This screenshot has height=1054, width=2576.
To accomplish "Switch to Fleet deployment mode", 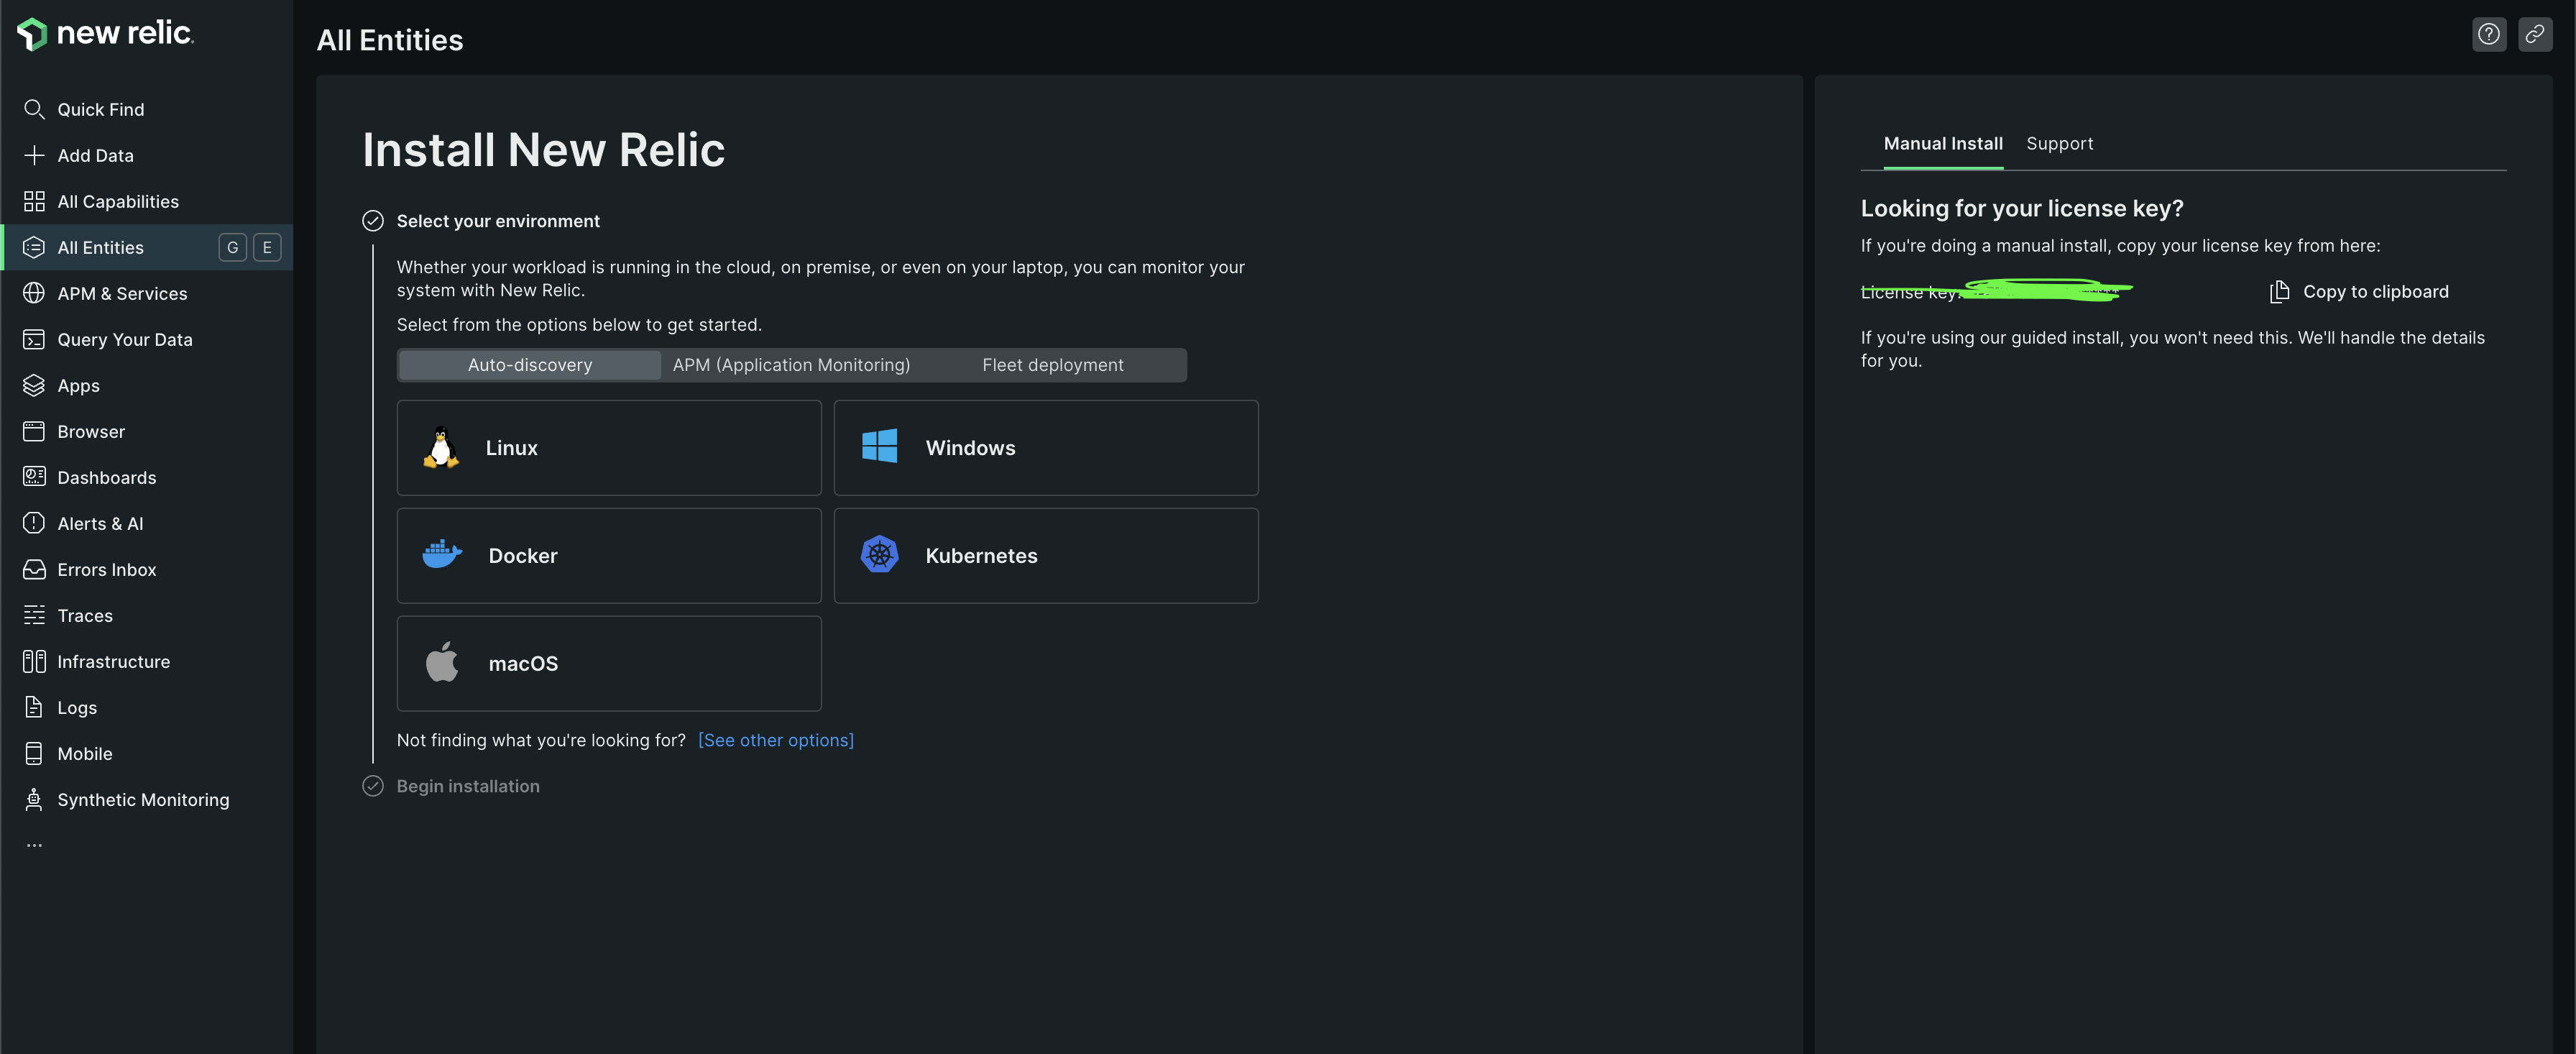I will (1053, 364).
